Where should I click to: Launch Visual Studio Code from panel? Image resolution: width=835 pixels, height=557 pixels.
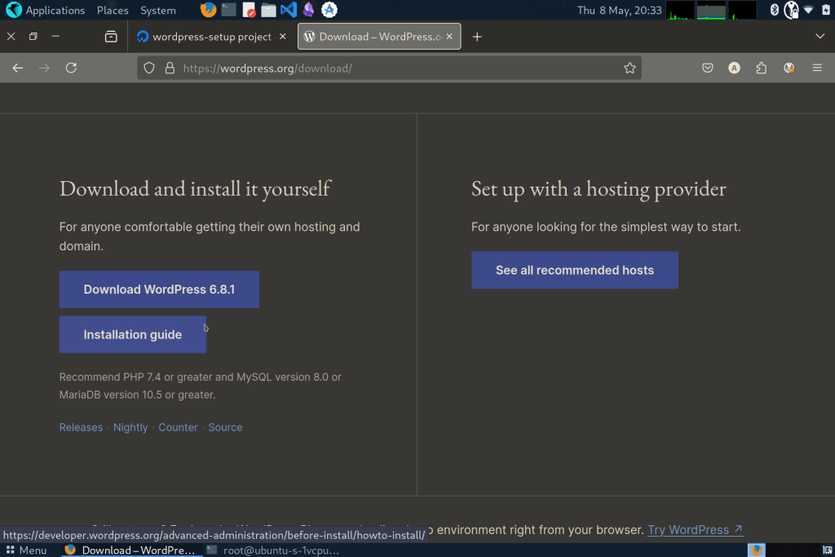click(x=289, y=10)
